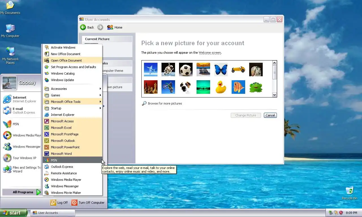This screenshot has width=362, height=217.
Task: Go to User Accounts Home
Action: tap(115, 27)
